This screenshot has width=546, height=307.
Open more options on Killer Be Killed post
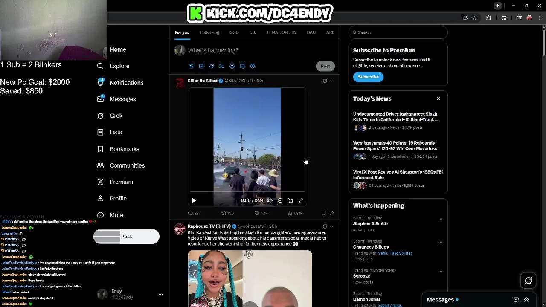[x=332, y=81]
